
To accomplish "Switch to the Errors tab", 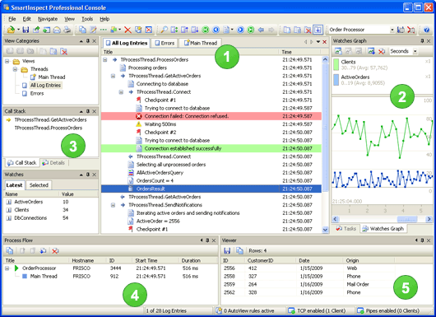I will (165, 43).
